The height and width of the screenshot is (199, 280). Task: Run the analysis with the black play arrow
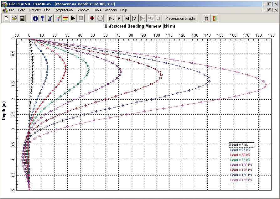(x=73, y=18)
